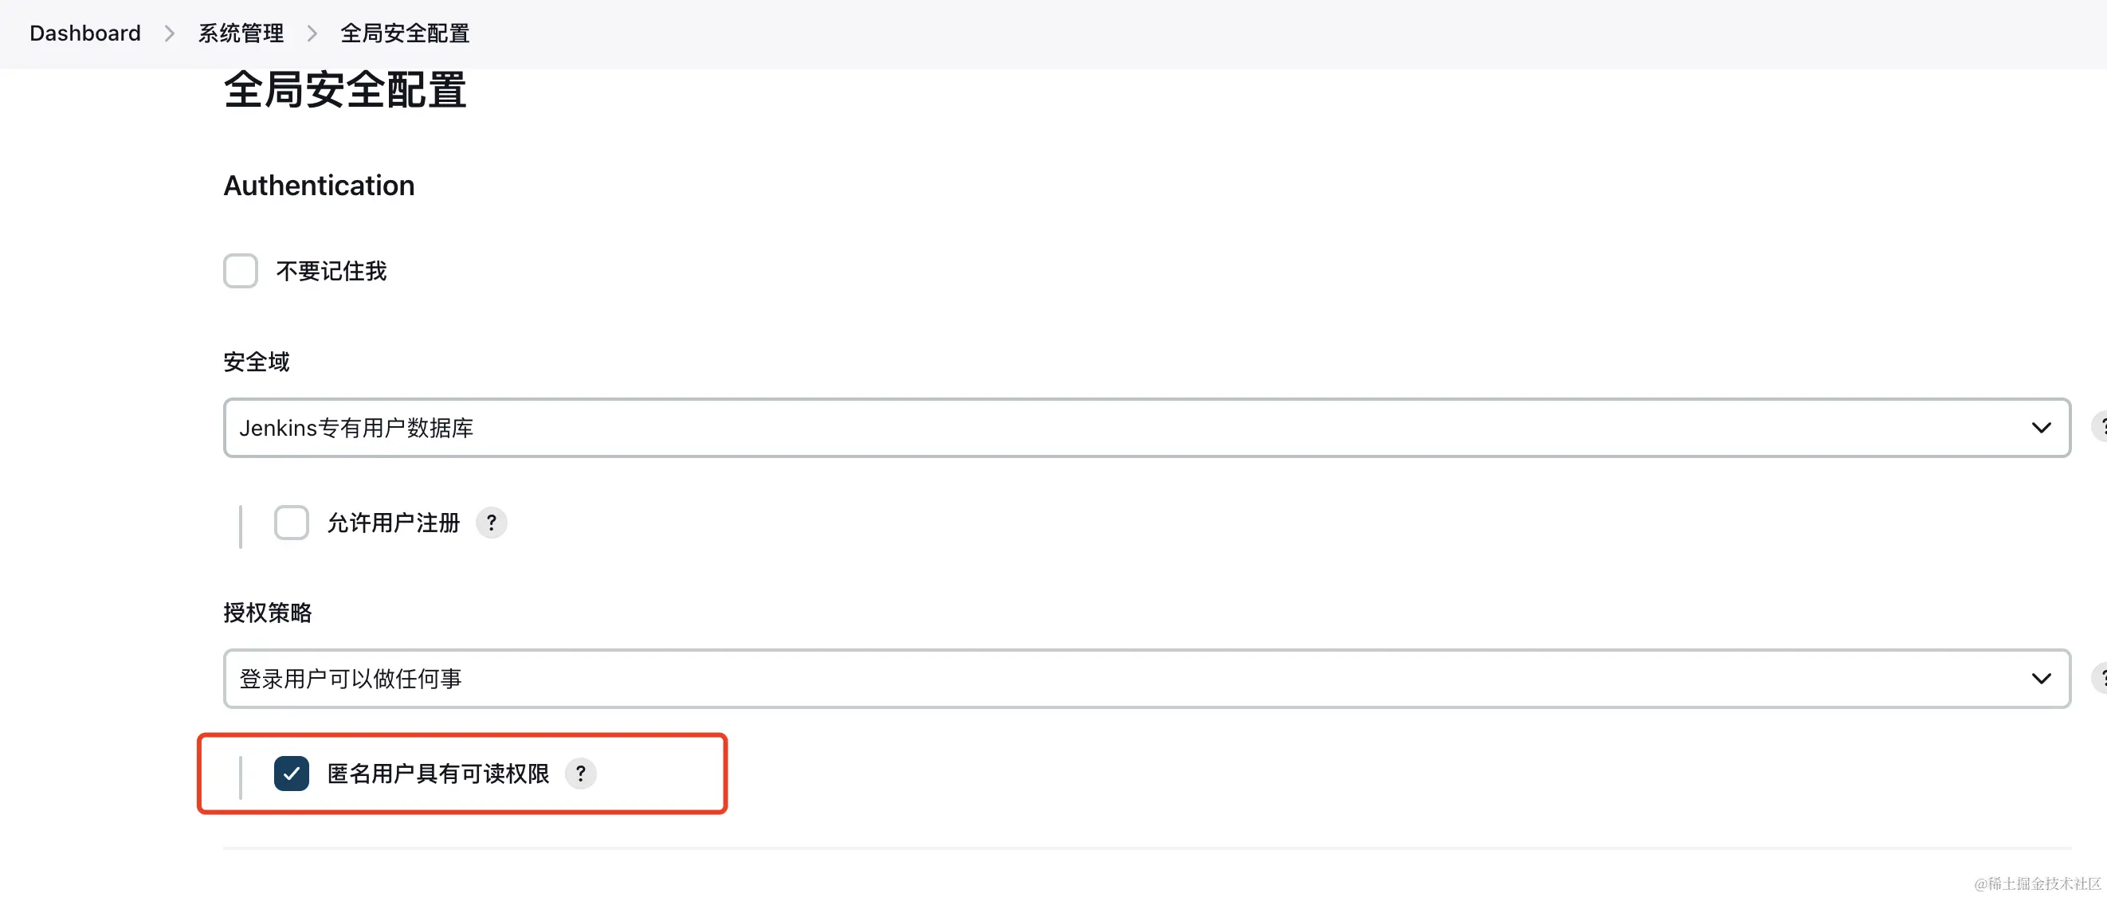Enable the 不要记住我 checkbox
Image resolution: width=2107 pixels, height=897 pixels.
(x=241, y=271)
